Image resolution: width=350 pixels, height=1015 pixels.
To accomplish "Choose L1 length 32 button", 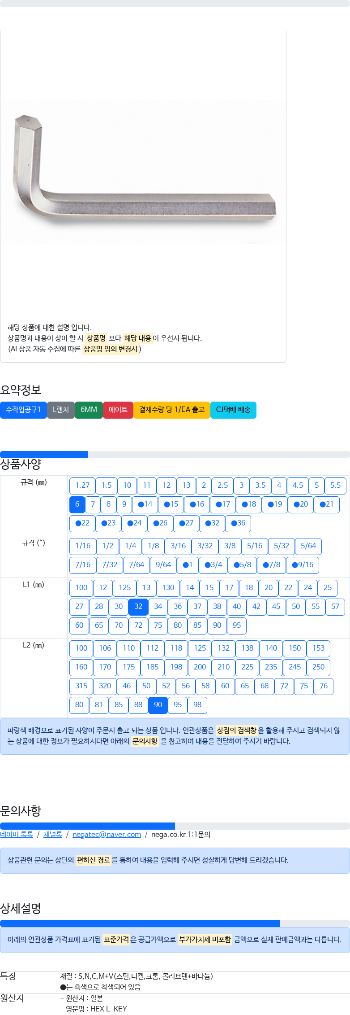I will 138,607.
